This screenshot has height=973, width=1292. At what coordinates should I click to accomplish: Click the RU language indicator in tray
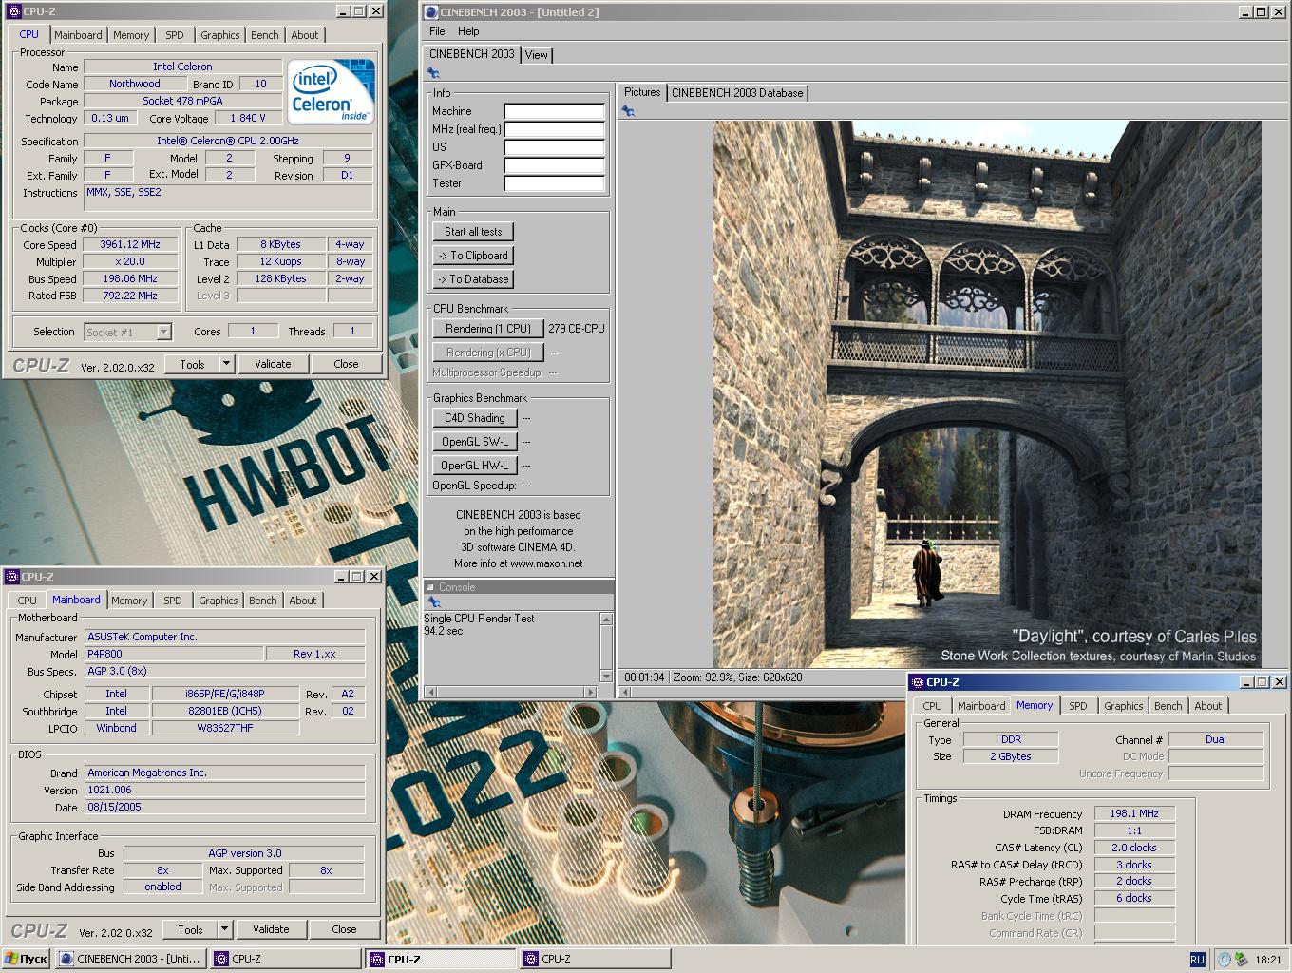1197,960
